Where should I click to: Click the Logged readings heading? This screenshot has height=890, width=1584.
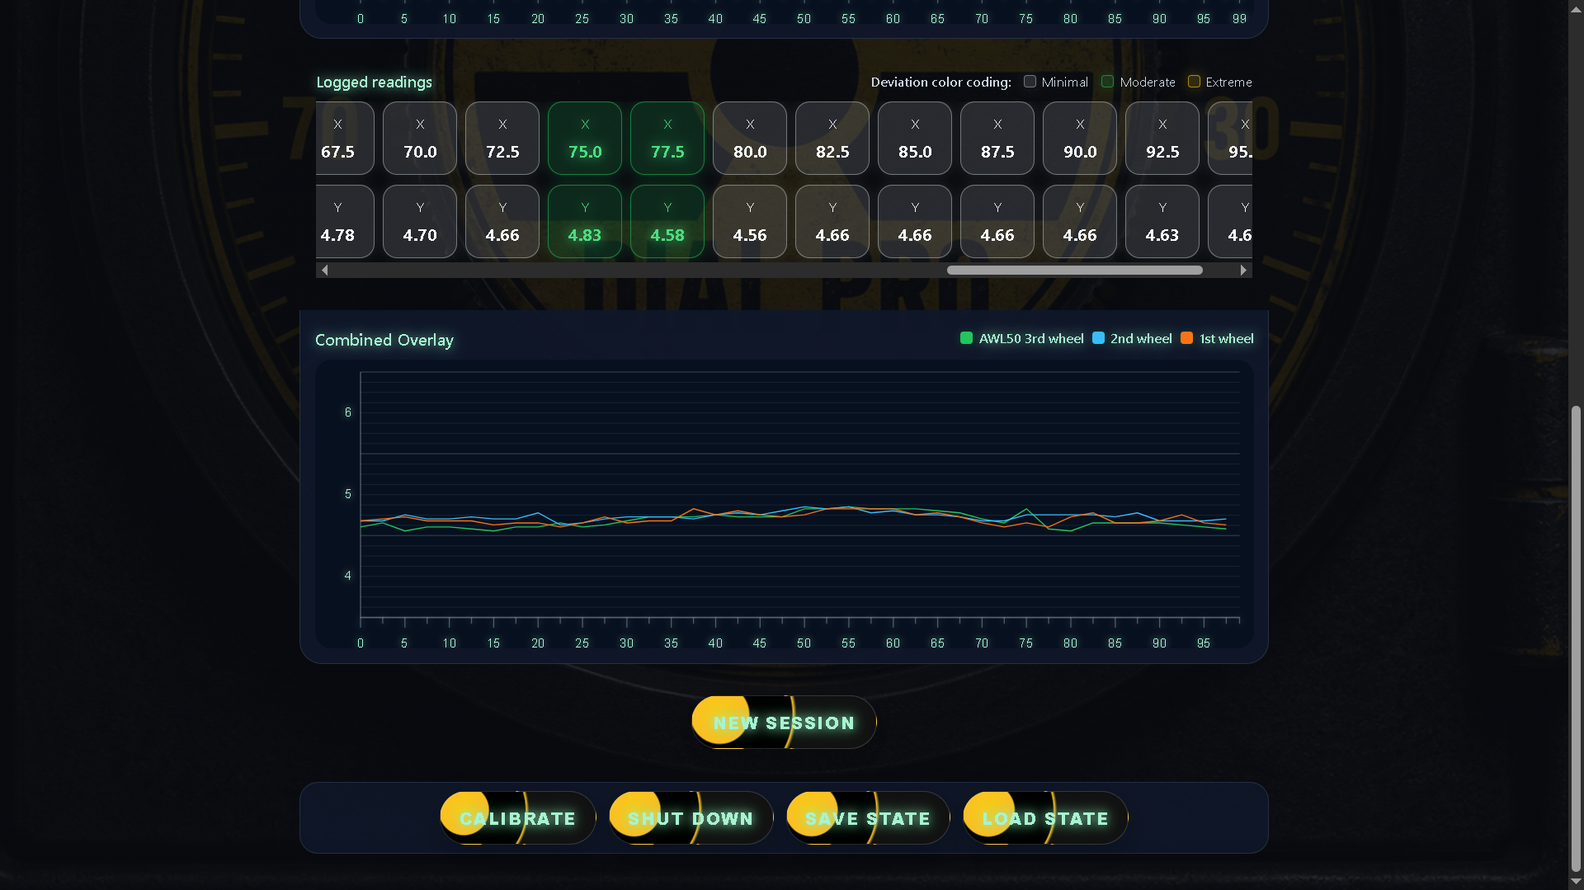(375, 82)
